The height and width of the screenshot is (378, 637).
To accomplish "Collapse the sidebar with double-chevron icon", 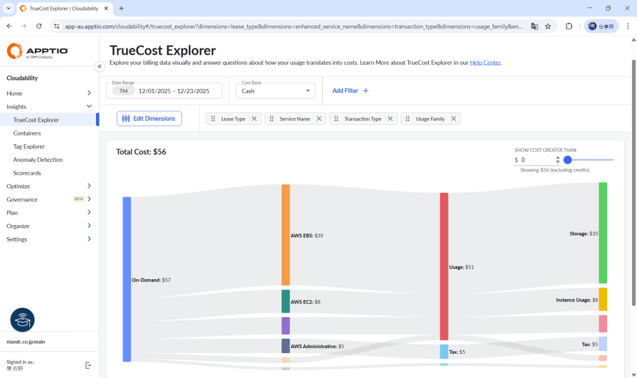I will pos(100,66).
